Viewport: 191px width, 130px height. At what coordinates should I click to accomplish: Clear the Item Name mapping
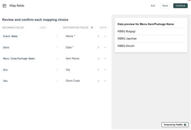click(98, 59)
